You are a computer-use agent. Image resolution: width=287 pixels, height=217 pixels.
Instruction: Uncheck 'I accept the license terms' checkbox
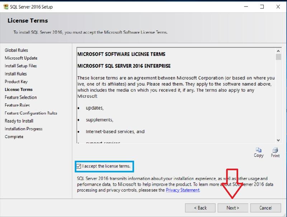pyautogui.click(x=79, y=166)
